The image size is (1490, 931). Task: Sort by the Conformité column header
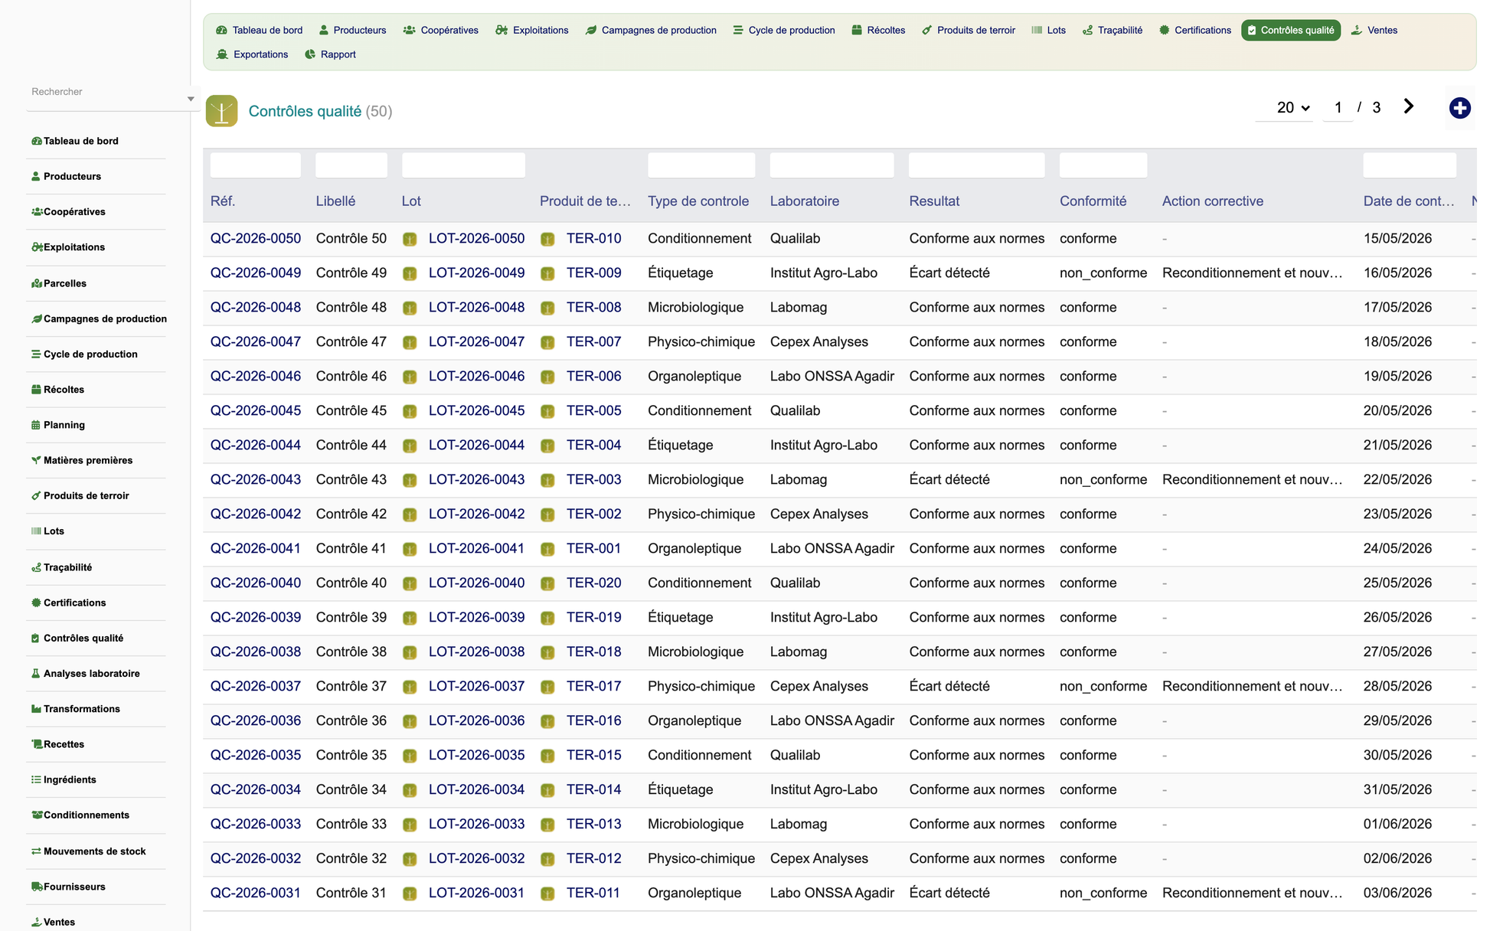pyautogui.click(x=1093, y=201)
